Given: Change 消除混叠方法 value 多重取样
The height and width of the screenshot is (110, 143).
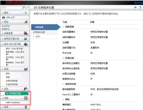Looking at the screenshot, I should pyautogui.click(x=95, y=48).
